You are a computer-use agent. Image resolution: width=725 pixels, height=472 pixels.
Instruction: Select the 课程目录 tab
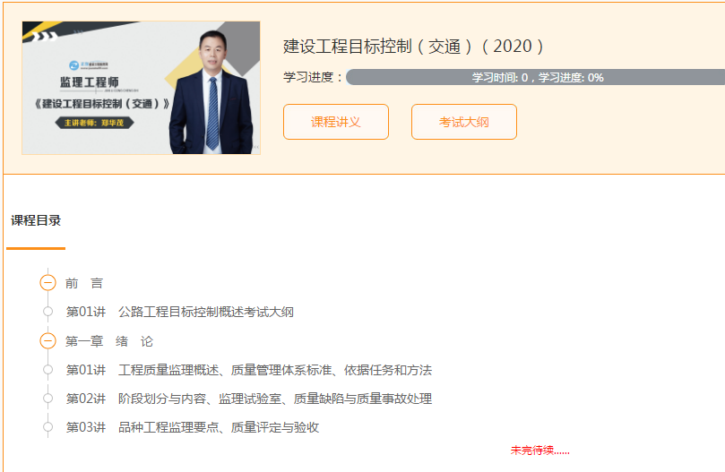pos(36,220)
